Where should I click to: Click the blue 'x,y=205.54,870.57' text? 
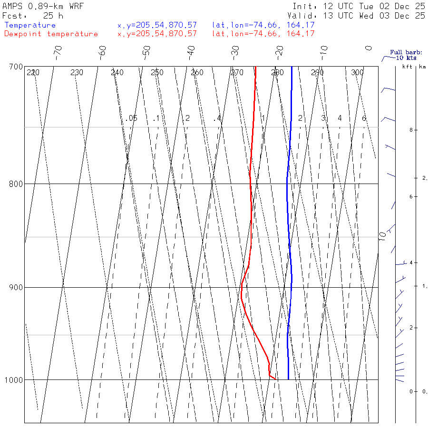[157, 25]
